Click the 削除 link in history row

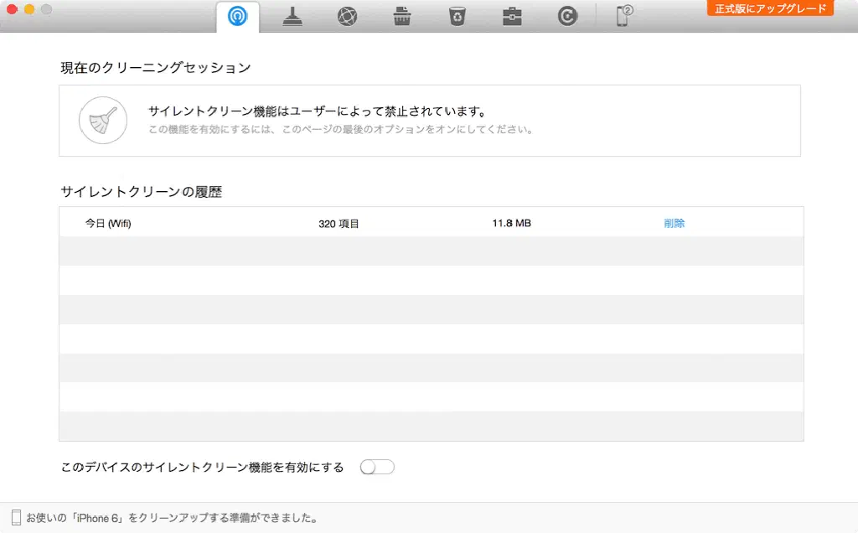[x=674, y=224]
